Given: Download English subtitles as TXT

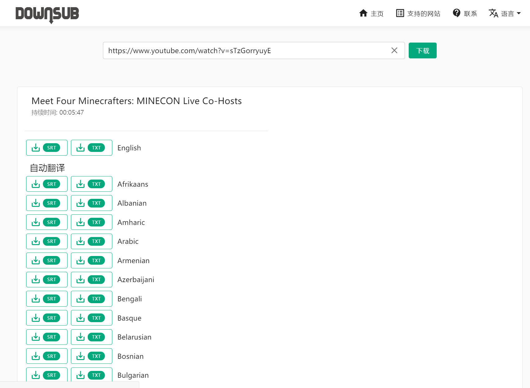Looking at the screenshot, I should click(91, 148).
